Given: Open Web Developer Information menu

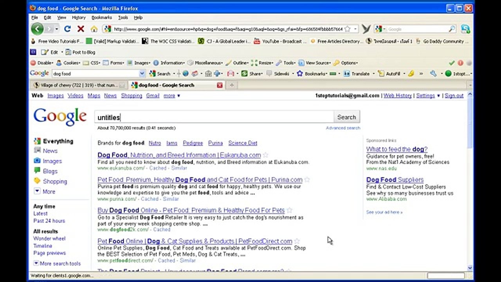Looking at the screenshot, I should point(169,63).
